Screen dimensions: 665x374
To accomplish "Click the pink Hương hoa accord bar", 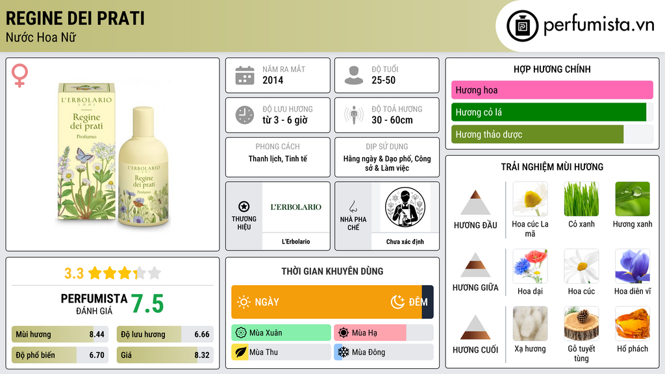I will click(552, 90).
